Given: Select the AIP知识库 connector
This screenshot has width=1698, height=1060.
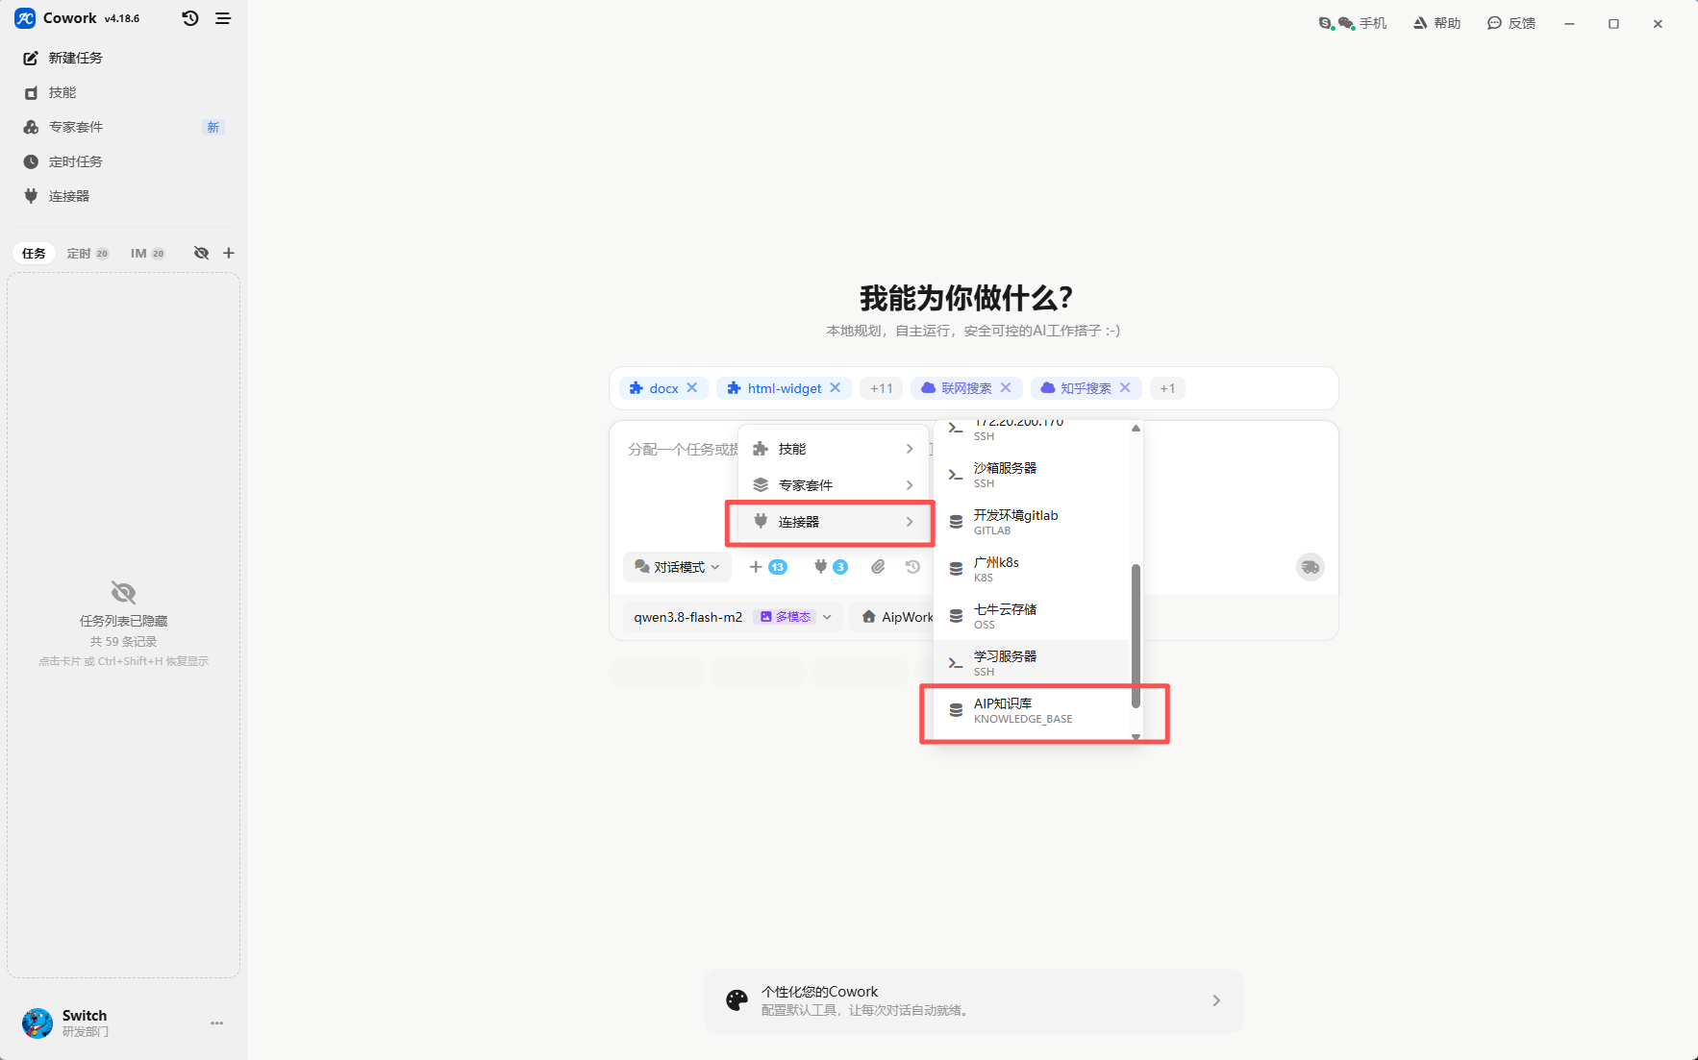Looking at the screenshot, I should pos(1033,711).
